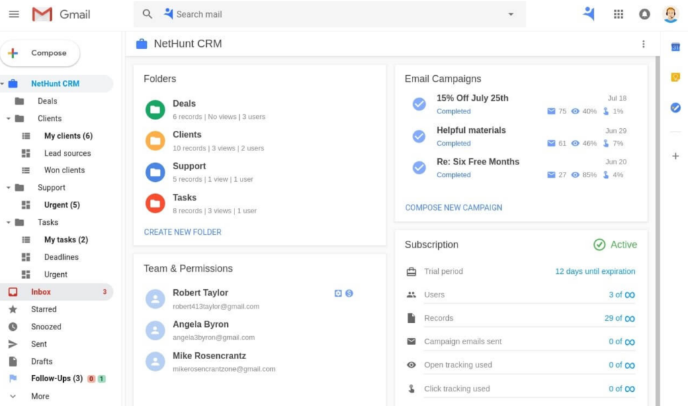This screenshot has height=406, width=688.
Task: Focus the Search mail field
Action: (x=329, y=14)
